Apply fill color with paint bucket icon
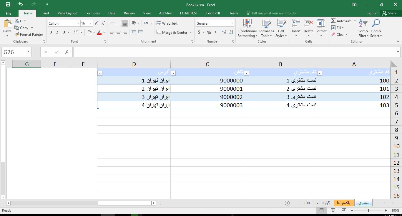This screenshot has height=216, width=402. click(90, 32)
